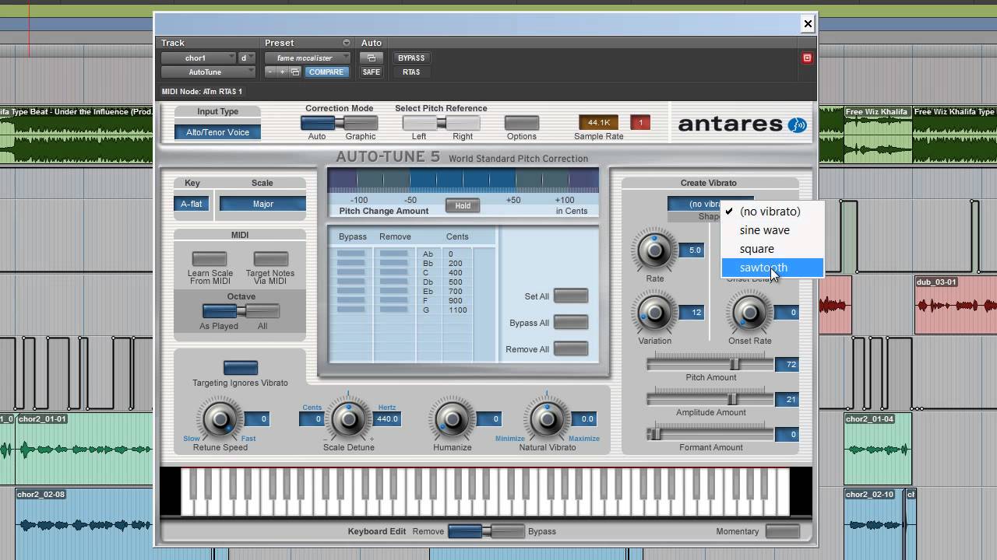This screenshot has height=560, width=997.
Task: Set Keyboard Edit to Remove
Action: pyautogui.click(x=466, y=531)
